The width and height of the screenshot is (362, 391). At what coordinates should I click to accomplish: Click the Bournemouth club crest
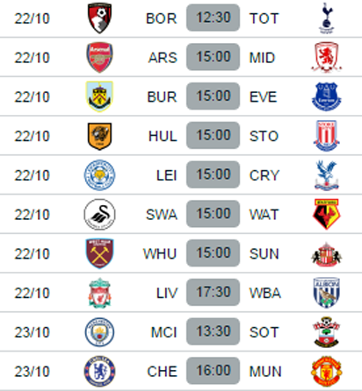click(x=99, y=18)
